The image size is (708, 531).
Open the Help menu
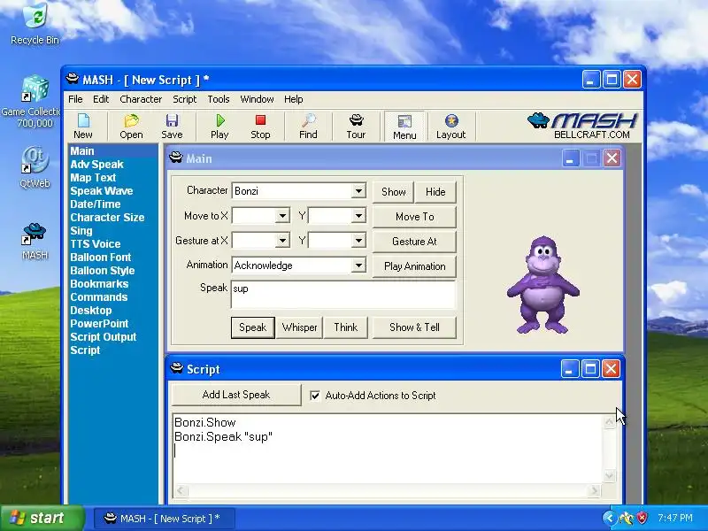[294, 99]
